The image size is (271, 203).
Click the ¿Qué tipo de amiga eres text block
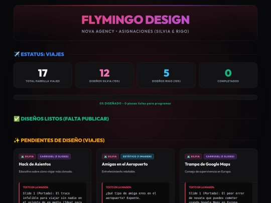131,195
